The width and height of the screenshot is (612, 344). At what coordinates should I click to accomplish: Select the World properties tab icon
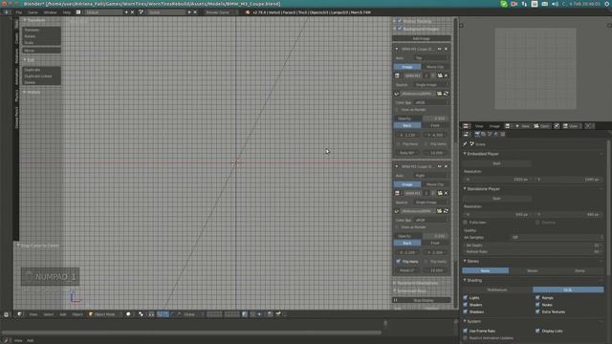tap(496, 134)
